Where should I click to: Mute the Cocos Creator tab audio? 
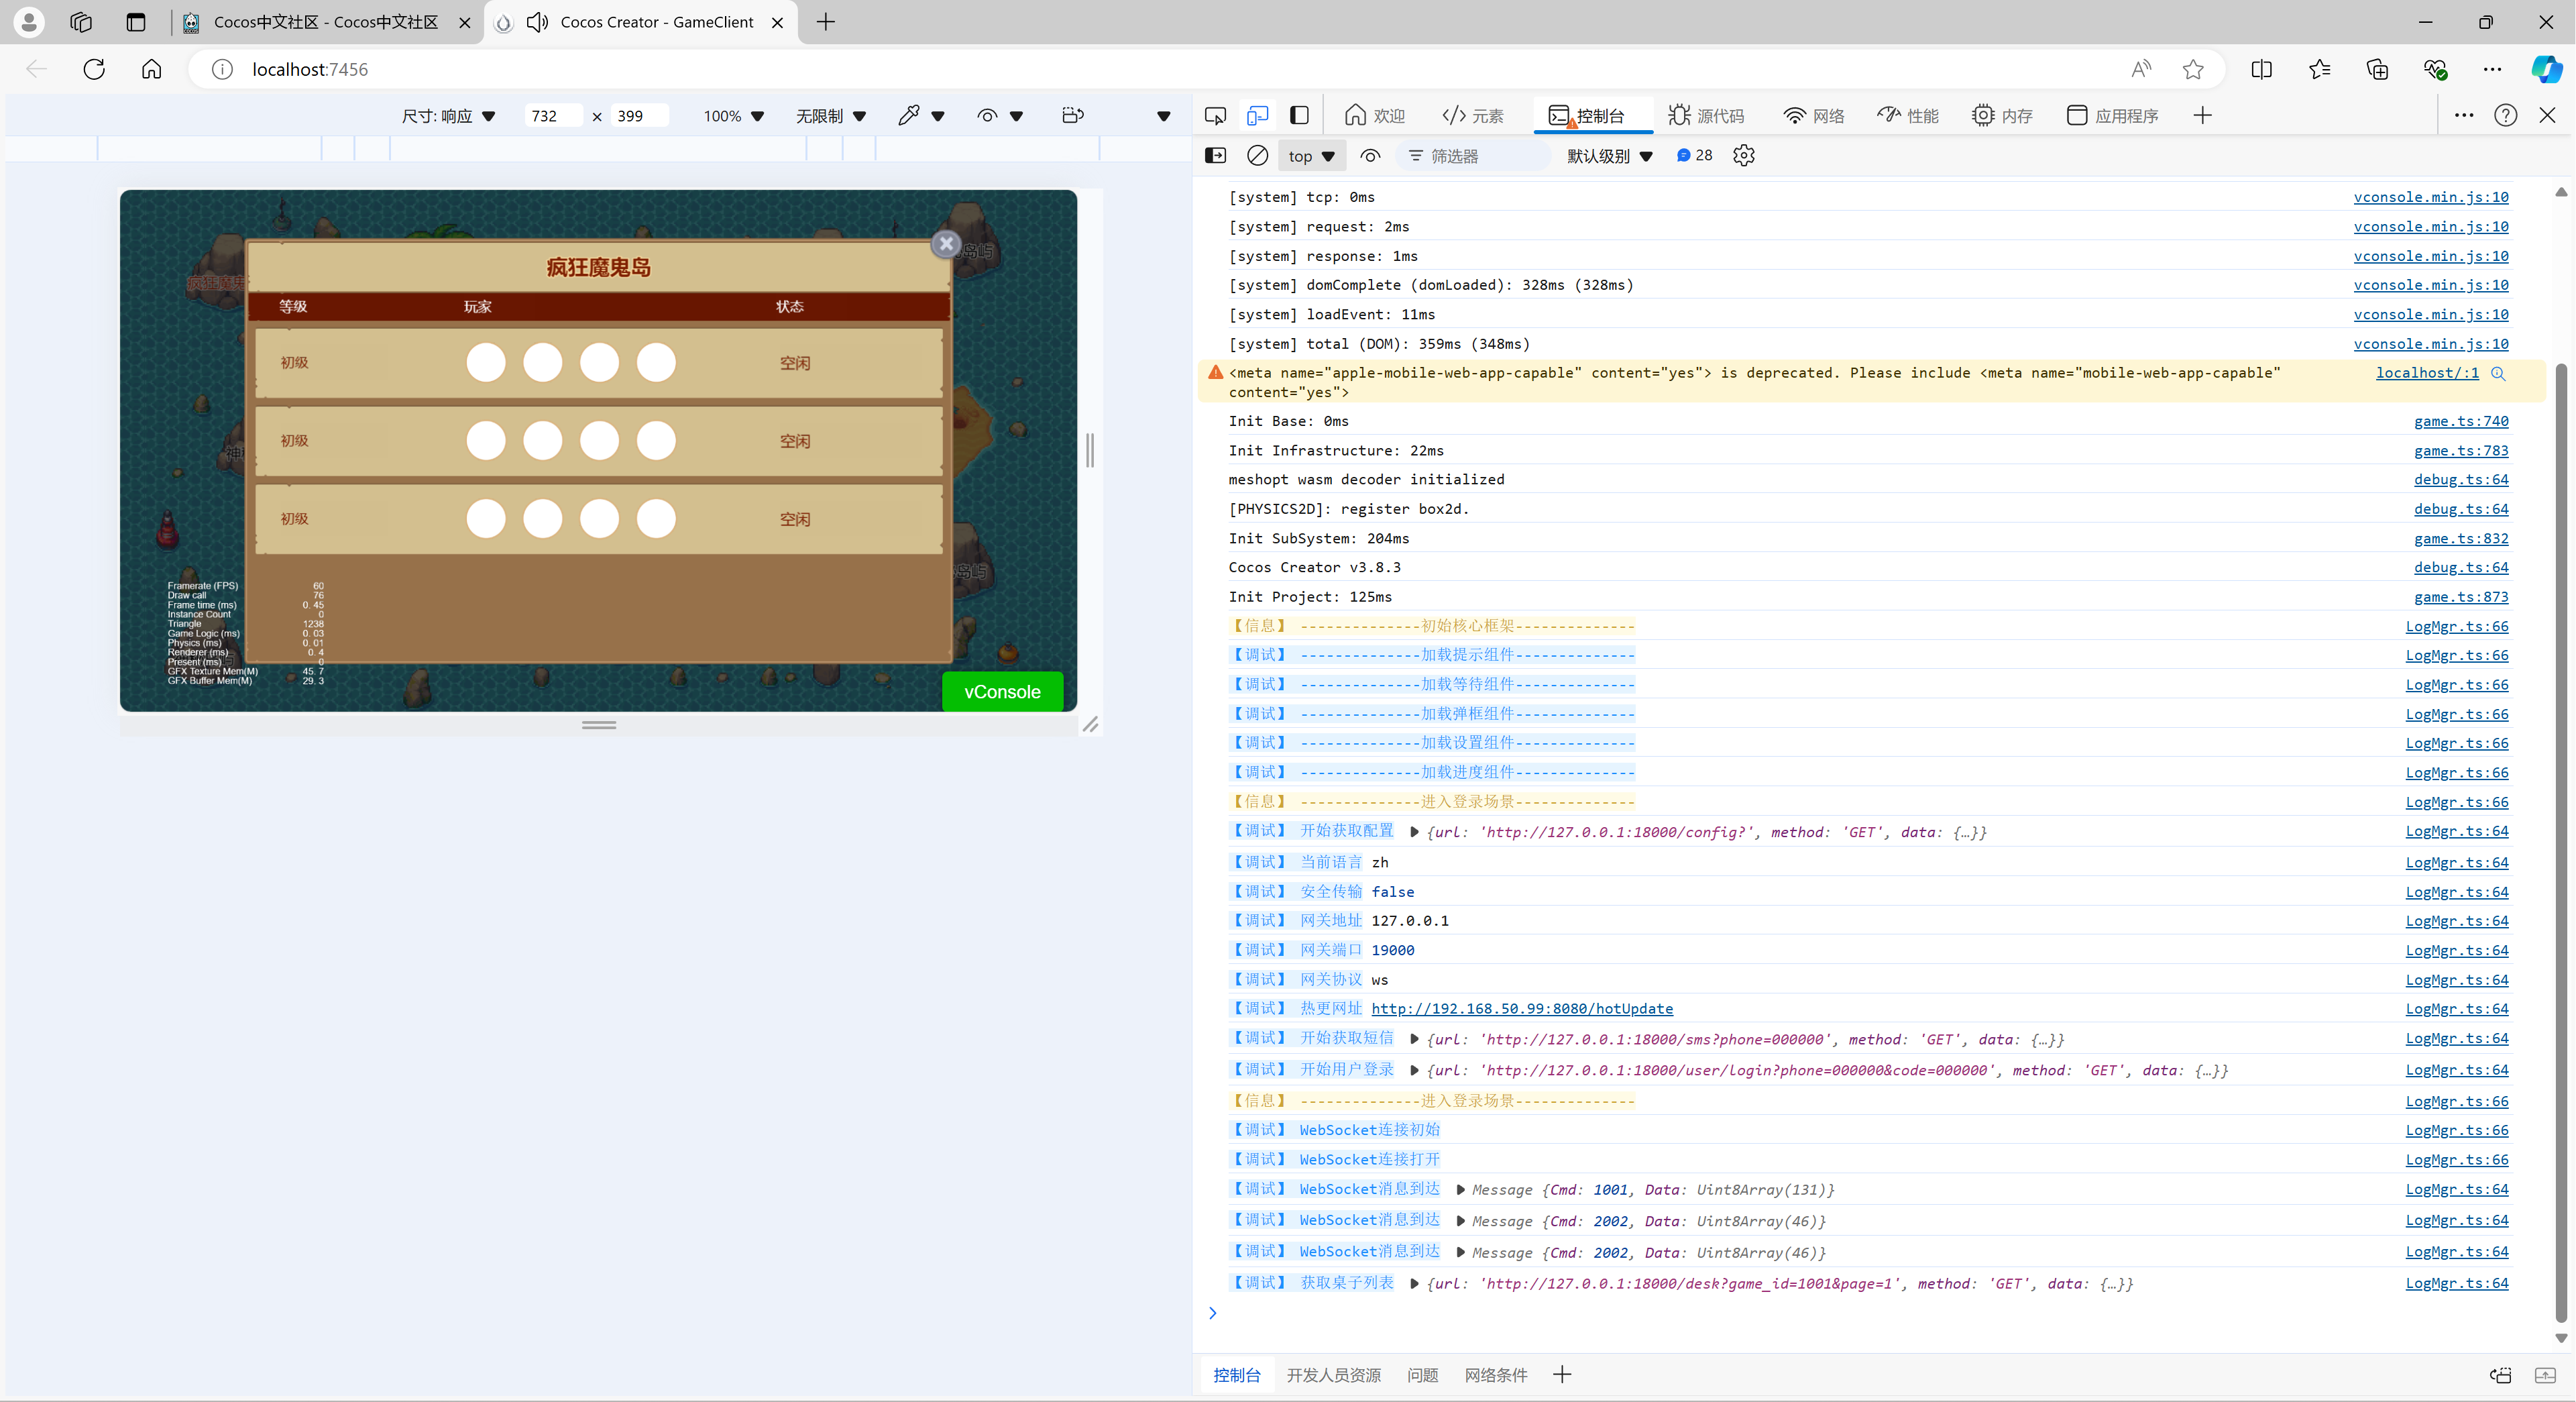pyautogui.click(x=537, y=22)
